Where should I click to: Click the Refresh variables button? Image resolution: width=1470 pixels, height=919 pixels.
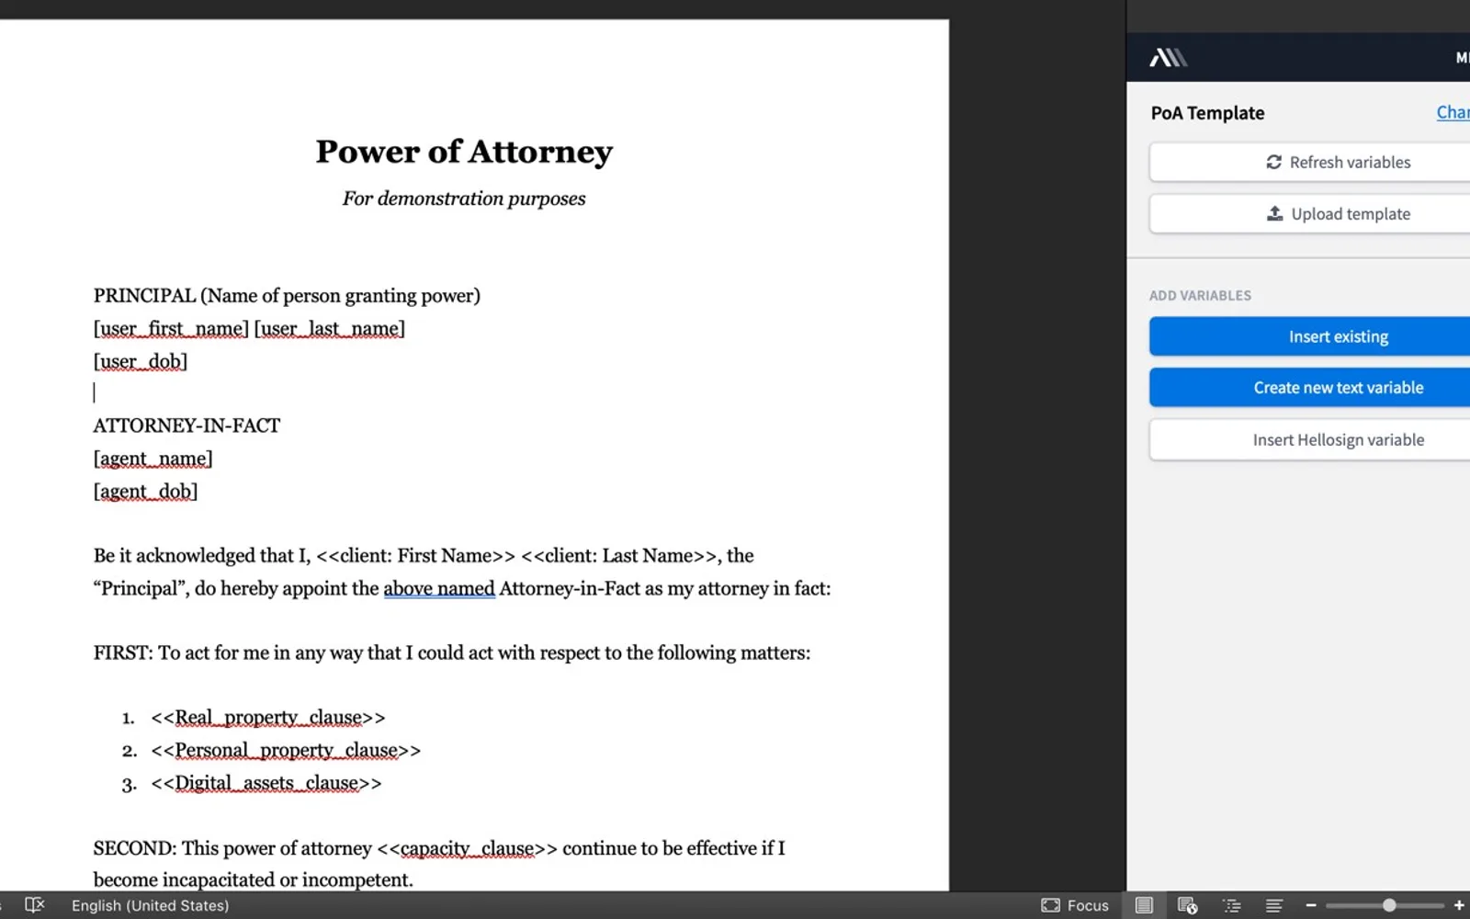click(1310, 163)
